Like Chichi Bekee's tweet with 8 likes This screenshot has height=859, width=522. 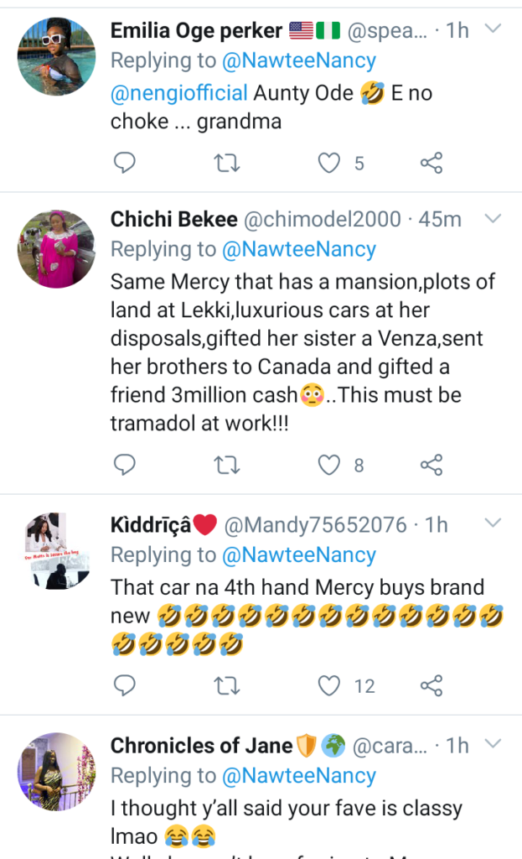[329, 464]
